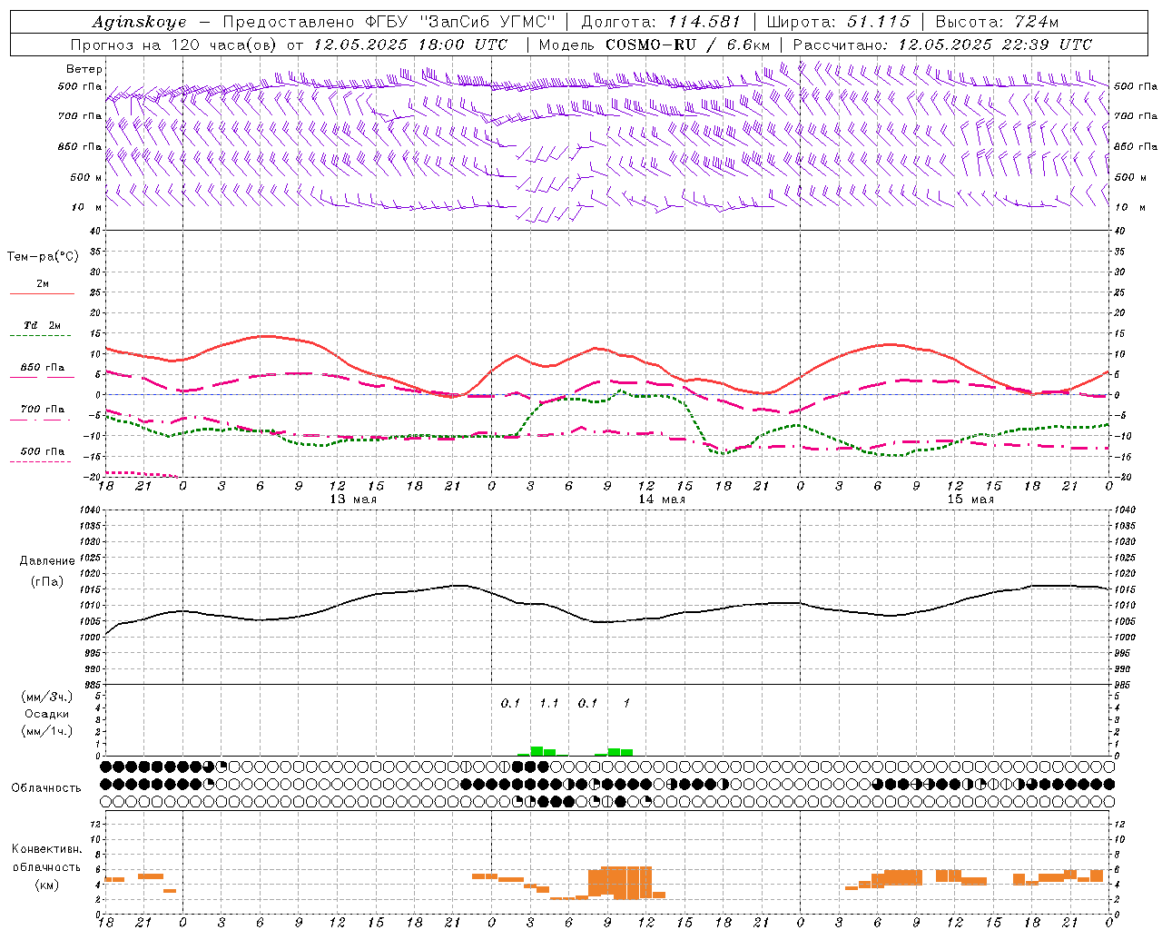
Task: Click forecast start time "12.05.2025 18:00 UTC"
Action: point(410,45)
